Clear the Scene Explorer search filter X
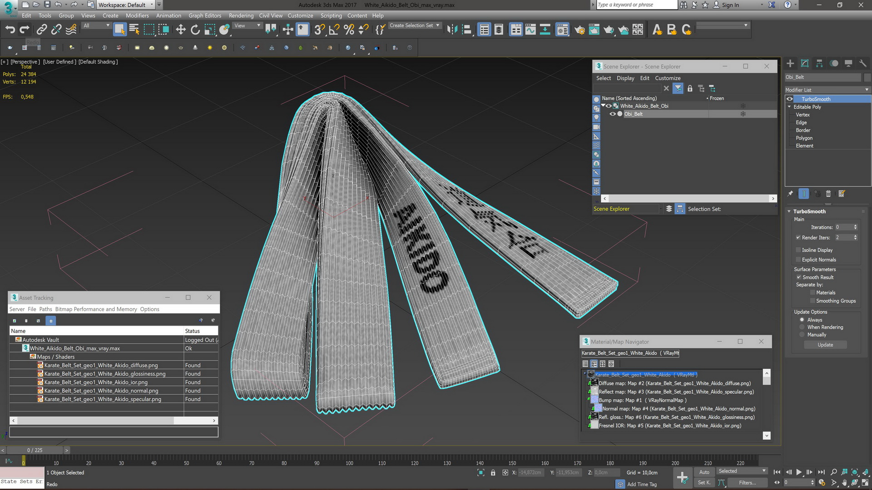The image size is (872, 490). tap(666, 88)
